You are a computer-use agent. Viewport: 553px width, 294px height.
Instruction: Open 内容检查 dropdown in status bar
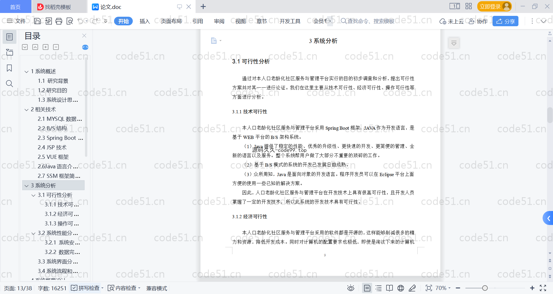tap(124, 288)
